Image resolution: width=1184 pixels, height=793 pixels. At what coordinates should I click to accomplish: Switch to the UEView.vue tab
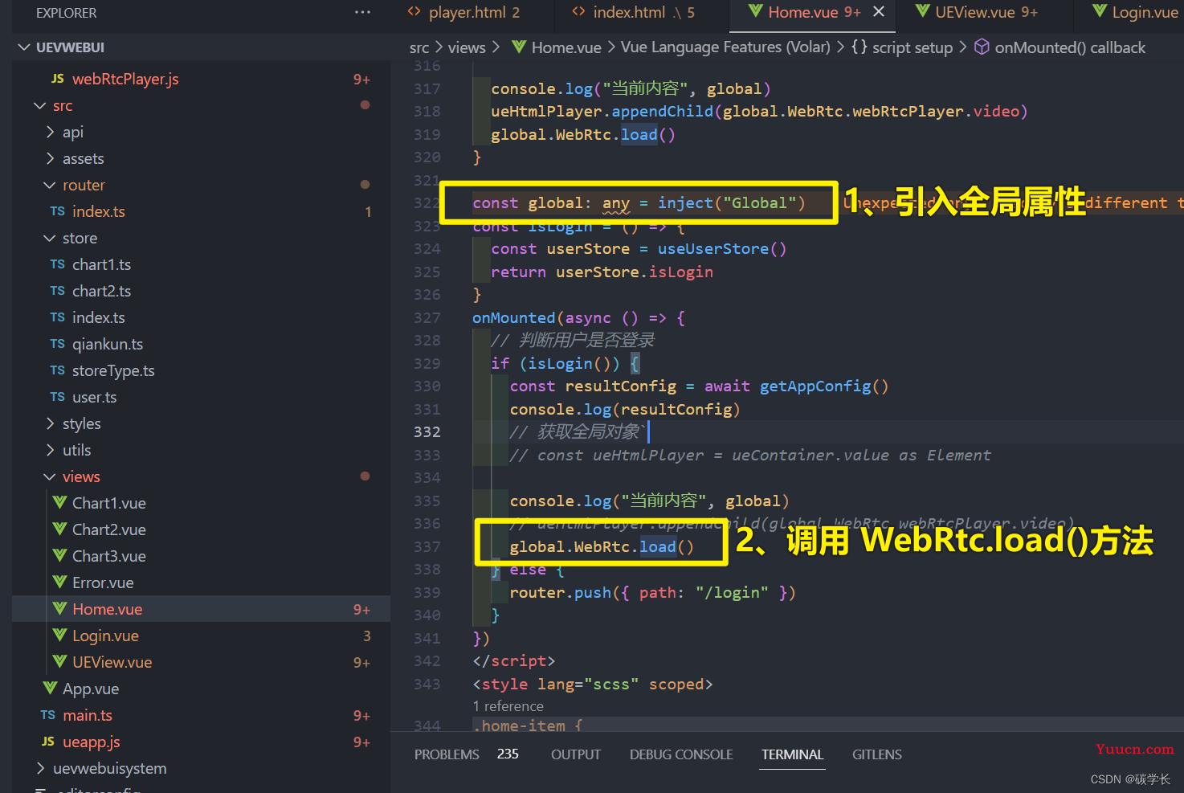point(977,12)
